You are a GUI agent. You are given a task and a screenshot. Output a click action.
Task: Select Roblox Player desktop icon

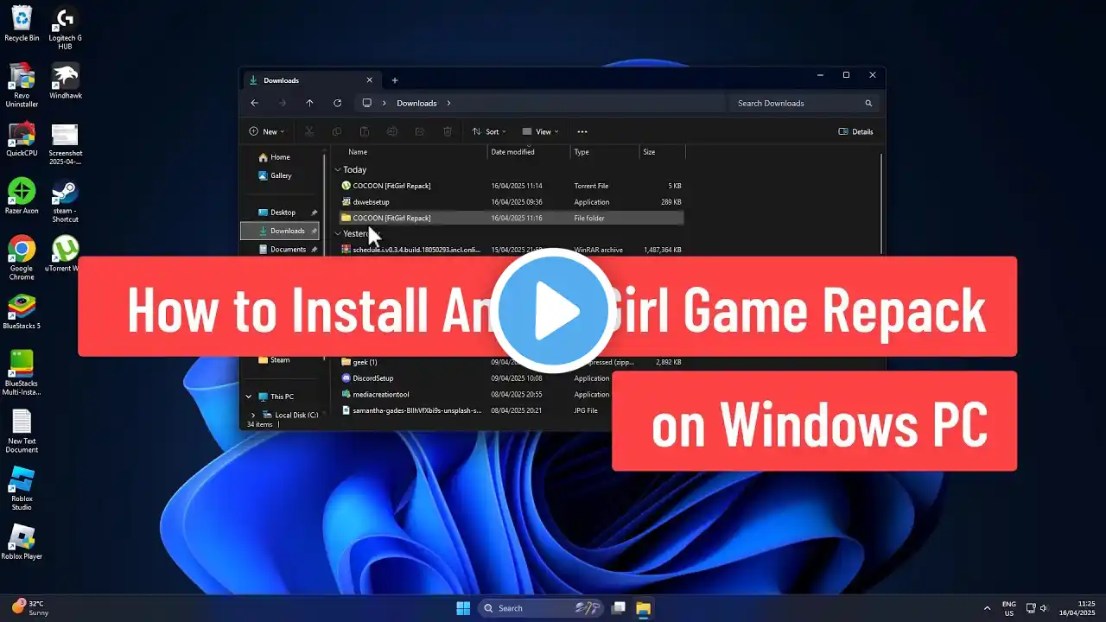(22, 543)
